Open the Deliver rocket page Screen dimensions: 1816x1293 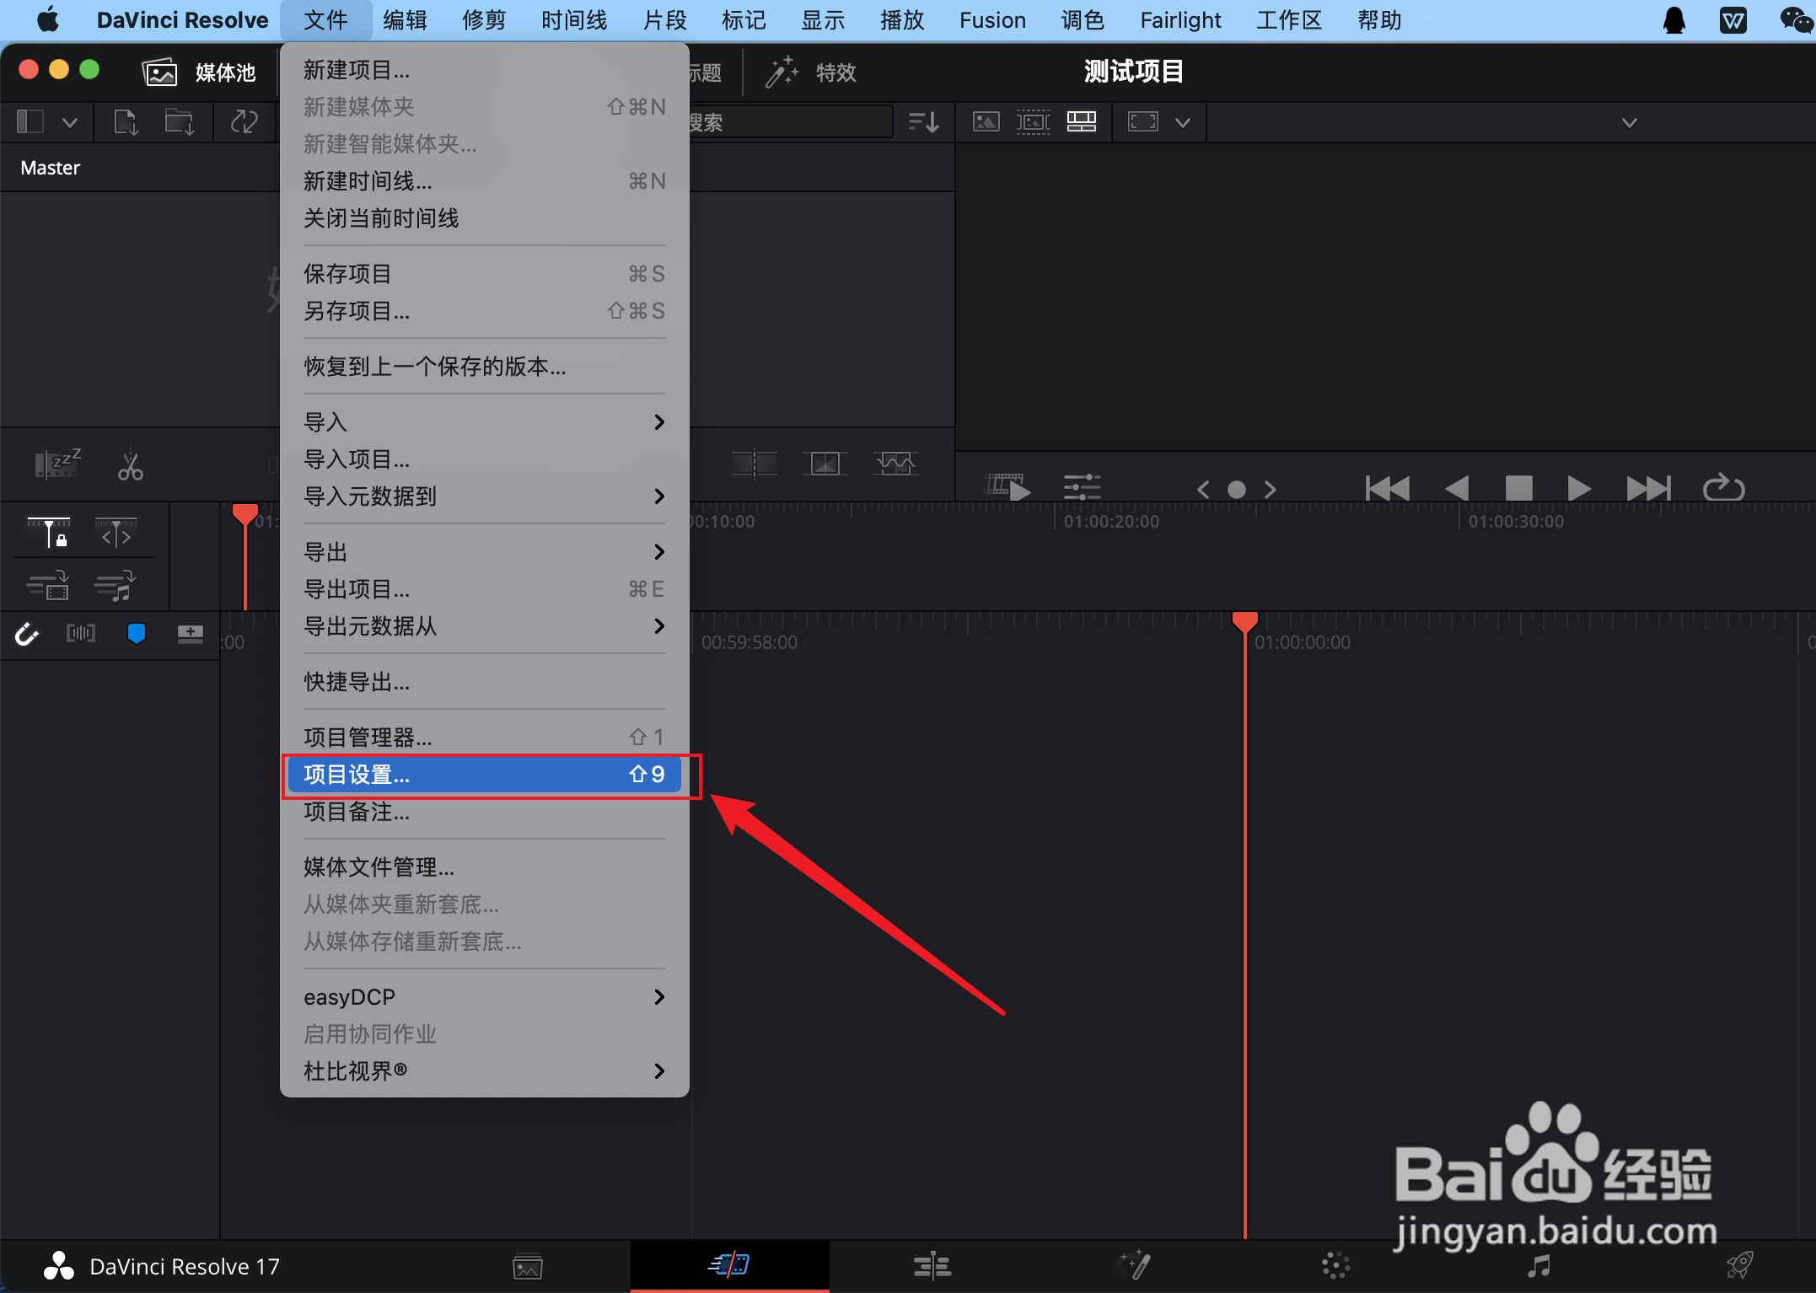pos(1740,1265)
